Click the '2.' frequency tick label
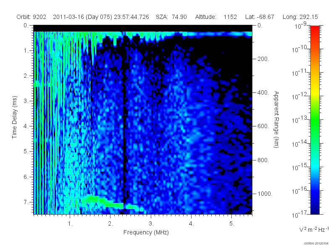336x252 pixels. pos(110,224)
